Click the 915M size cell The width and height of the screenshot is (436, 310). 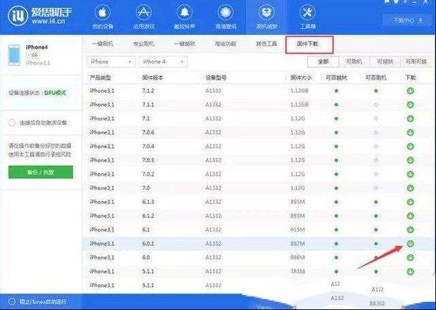298,230
